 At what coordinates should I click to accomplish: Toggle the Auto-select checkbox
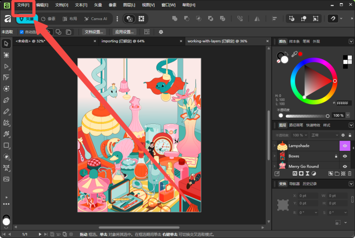(x=21, y=32)
